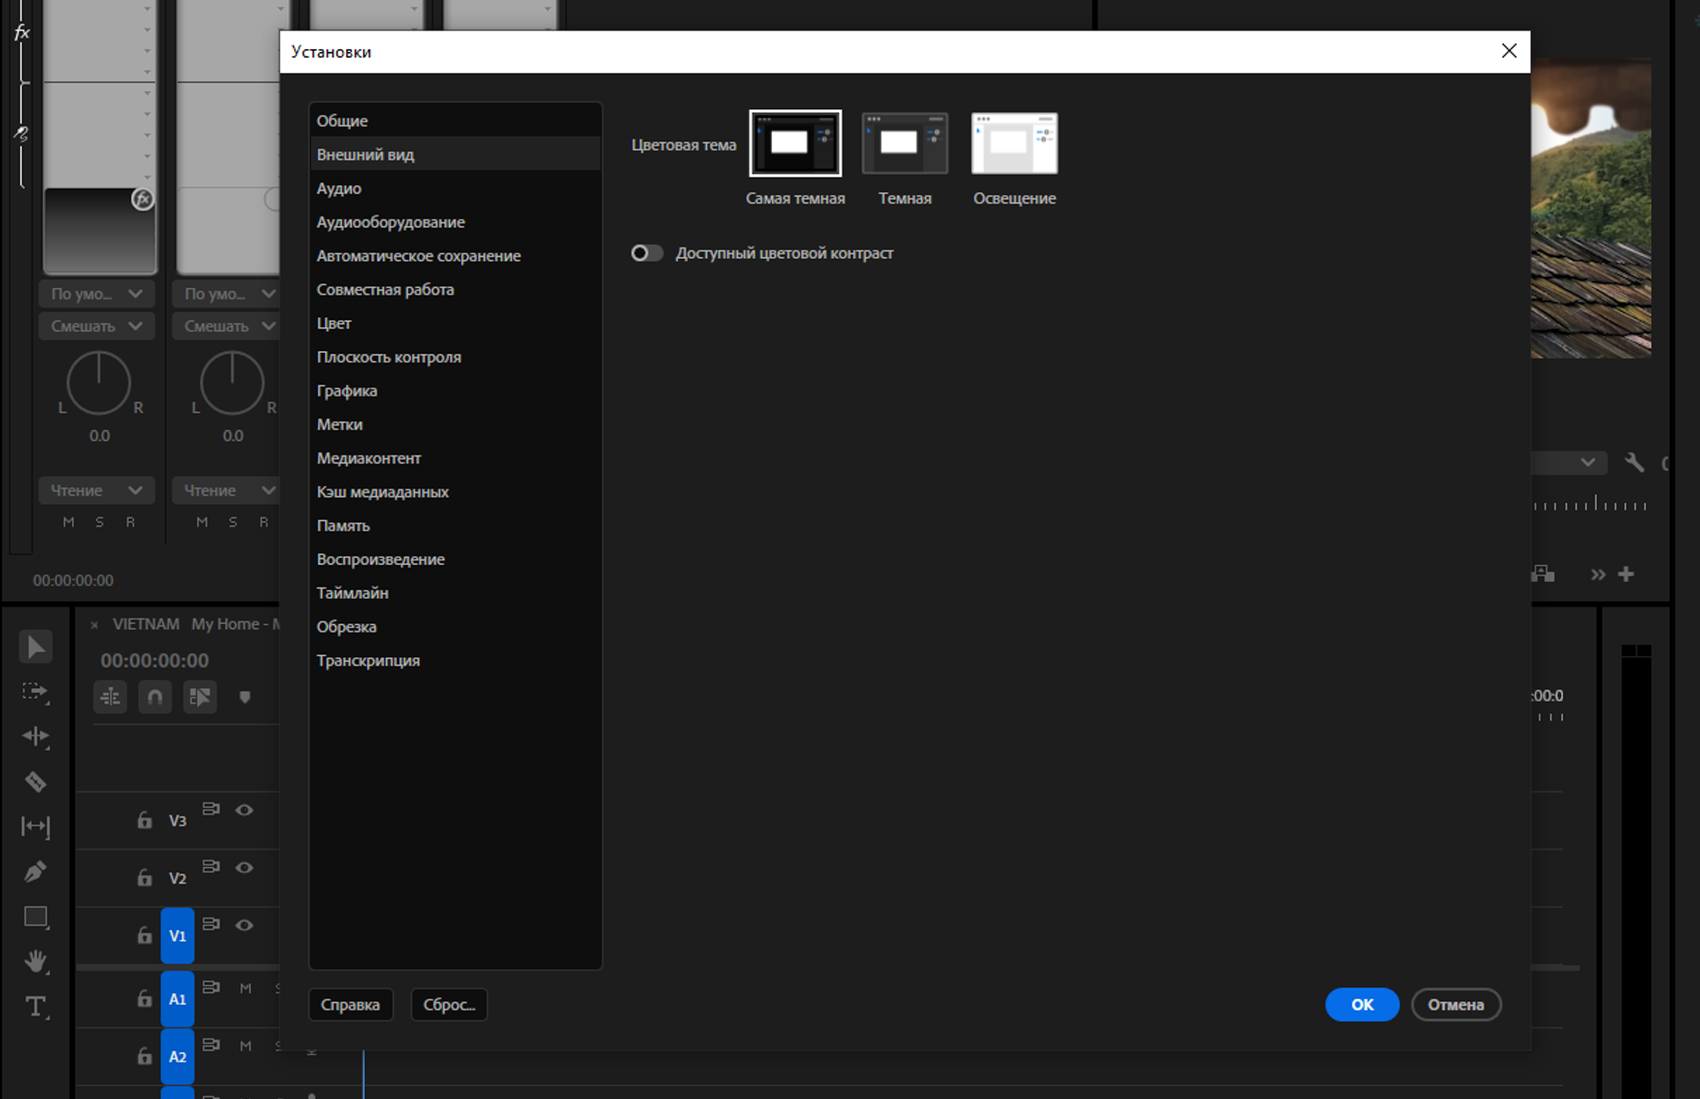Click the Selection arrow tool
The width and height of the screenshot is (1700, 1099).
pyautogui.click(x=36, y=646)
